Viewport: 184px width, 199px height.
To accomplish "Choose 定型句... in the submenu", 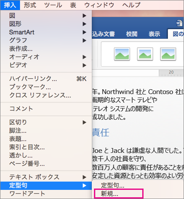I will pos(138,185).
